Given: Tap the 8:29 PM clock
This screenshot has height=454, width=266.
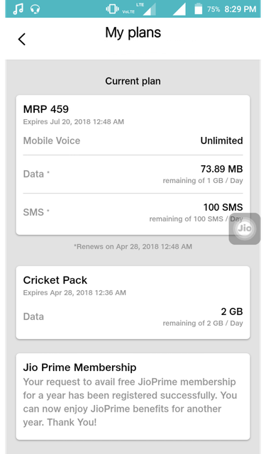Looking at the screenshot, I should pyautogui.click(x=240, y=9).
